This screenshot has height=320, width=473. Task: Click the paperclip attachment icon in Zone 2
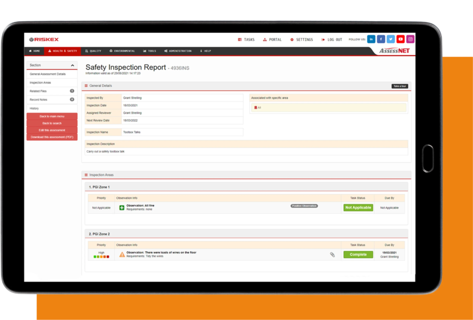tap(332, 255)
